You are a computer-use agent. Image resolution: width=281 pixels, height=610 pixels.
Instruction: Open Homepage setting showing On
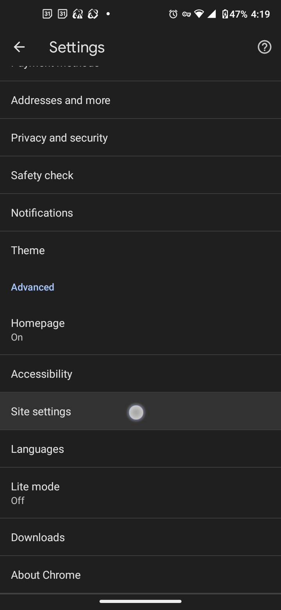(x=140, y=329)
